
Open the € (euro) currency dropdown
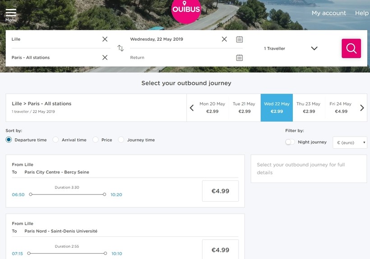click(x=350, y=142)
